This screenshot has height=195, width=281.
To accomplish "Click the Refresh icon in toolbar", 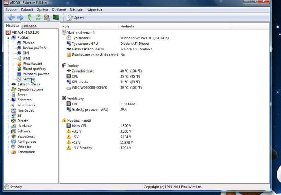I will tap(38, 18).
